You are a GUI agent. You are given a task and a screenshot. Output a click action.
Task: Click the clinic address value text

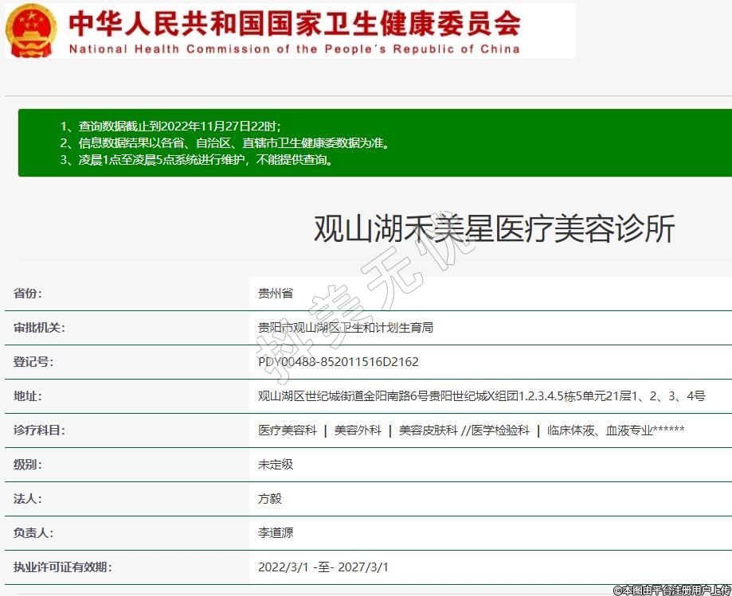[x=481, y=396]
